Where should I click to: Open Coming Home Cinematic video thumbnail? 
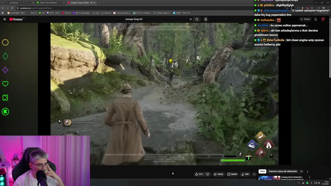(269, 178)
